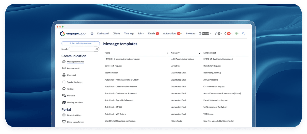
Task: Click the bell notifications icon
Action: (225, 33)
